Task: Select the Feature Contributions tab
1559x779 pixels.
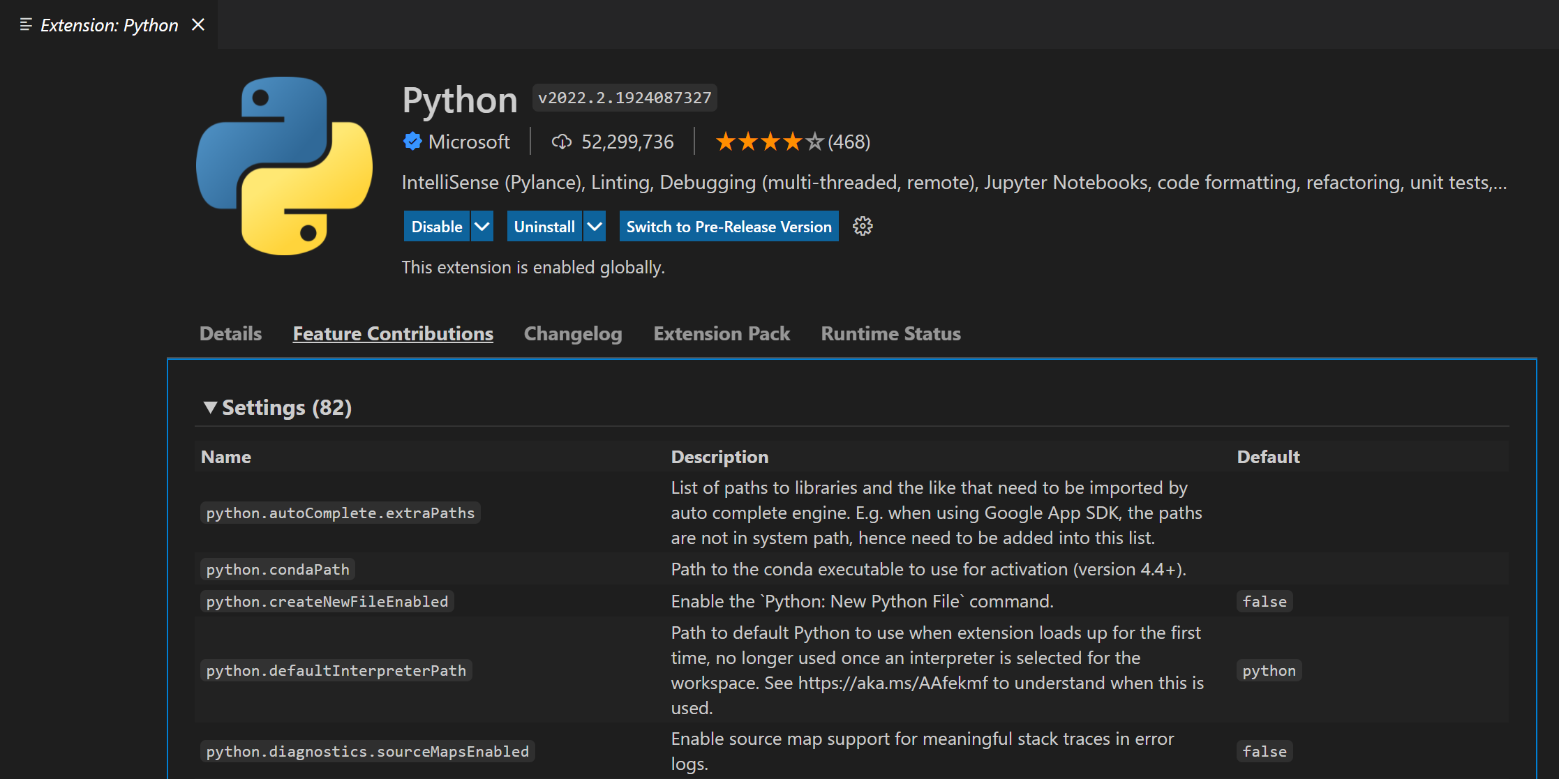Action: [393, 333]
